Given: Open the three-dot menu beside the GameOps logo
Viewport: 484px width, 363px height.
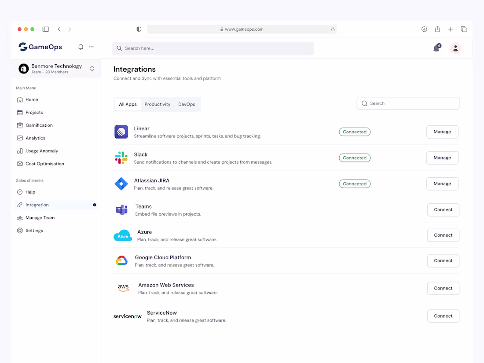Looking at the screenshot, I should click(x=91, y=47).
